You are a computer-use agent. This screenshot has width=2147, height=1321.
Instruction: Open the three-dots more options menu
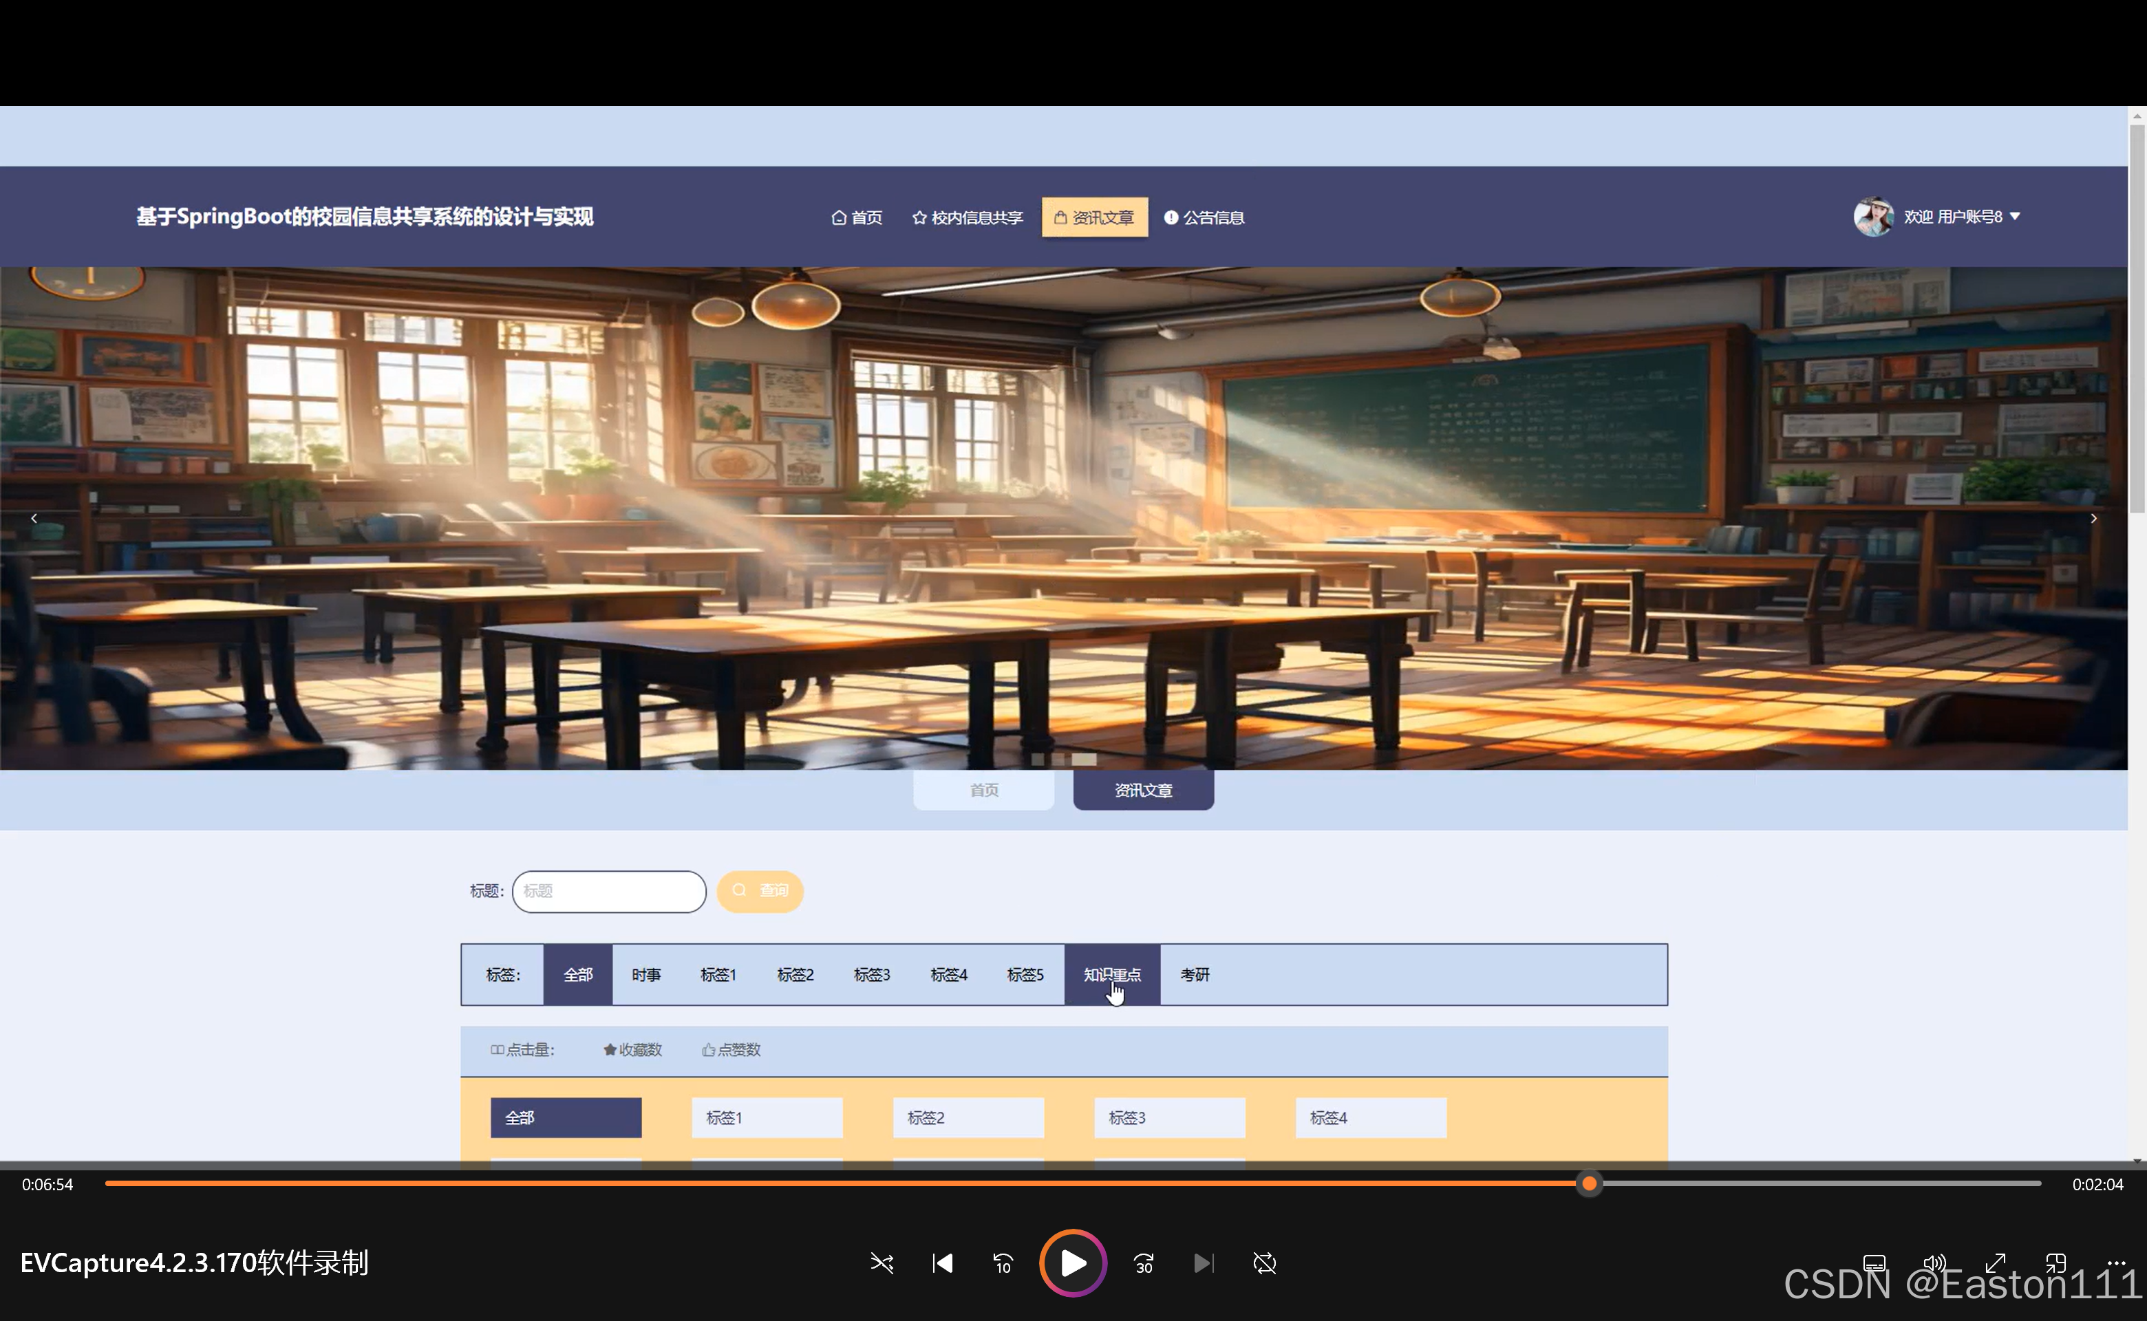(2115, 1262)
